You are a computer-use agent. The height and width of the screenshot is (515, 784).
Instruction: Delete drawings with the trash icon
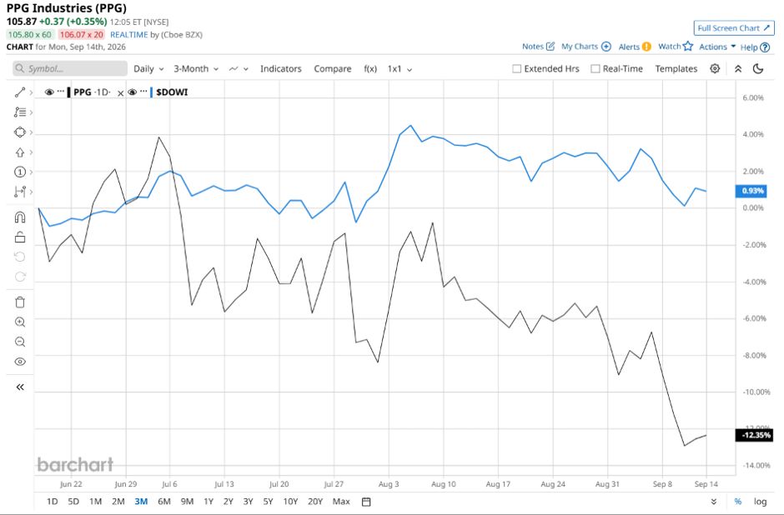[x=20, y=302]
